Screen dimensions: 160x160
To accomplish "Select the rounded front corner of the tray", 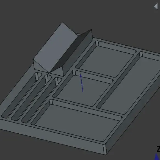I will [x=105, y=149].
